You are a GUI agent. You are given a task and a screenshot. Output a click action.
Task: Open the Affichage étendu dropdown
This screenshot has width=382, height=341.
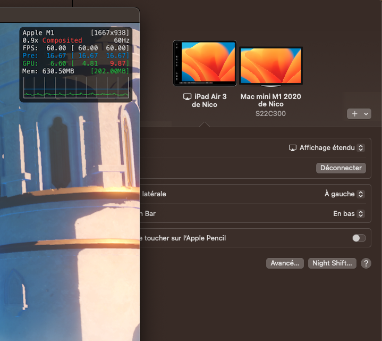(327, 148)
